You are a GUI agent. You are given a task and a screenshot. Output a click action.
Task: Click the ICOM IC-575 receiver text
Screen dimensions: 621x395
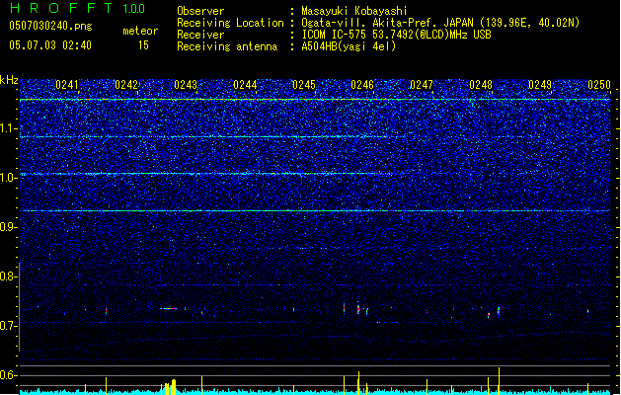pyautogui.click(x=396, y=35)
